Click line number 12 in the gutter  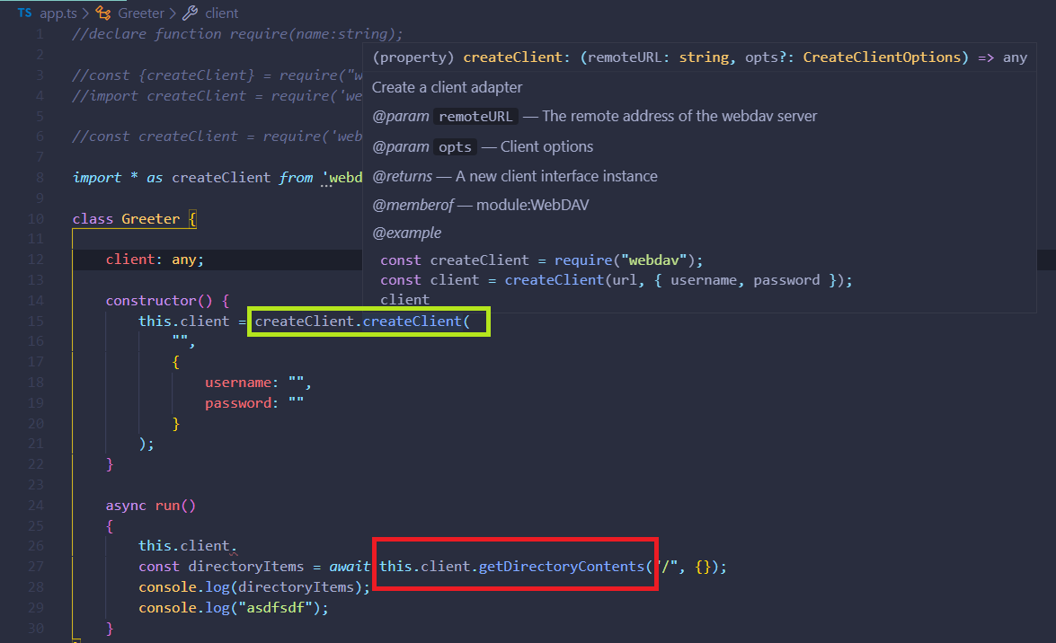(x=36, y=260)
